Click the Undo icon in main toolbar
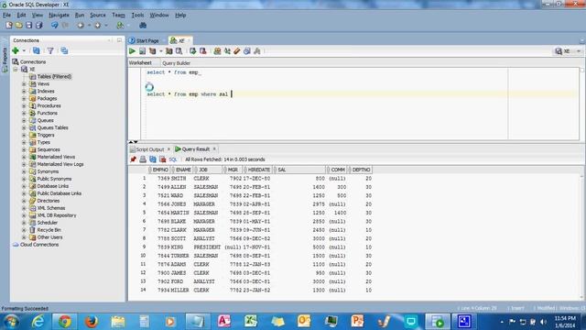 click(55, 26)
